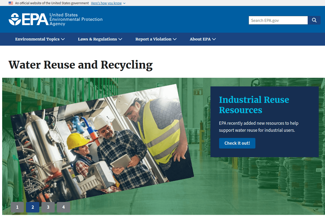Go to slide 1 of carousel
Image resolution: width=325 pixels, height=216 pixels.
[x=17, y=207]
